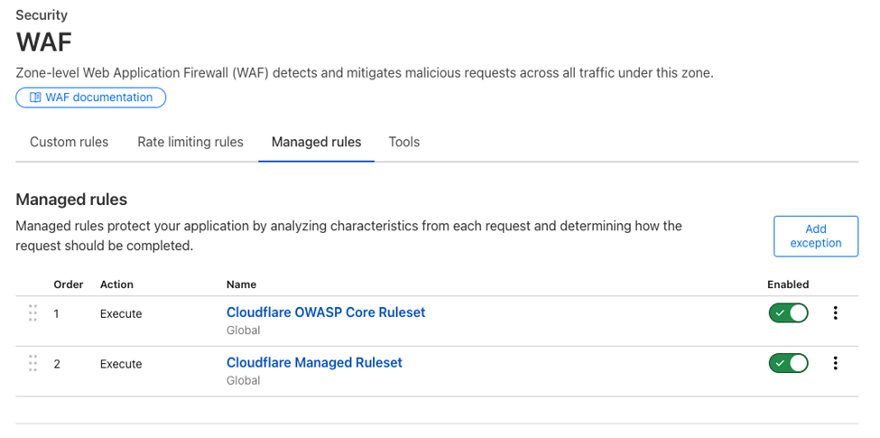Open the Cloudflare Managed Ruleset link
The height and width of the screenshot is (438, 880).
pos(314,363)
